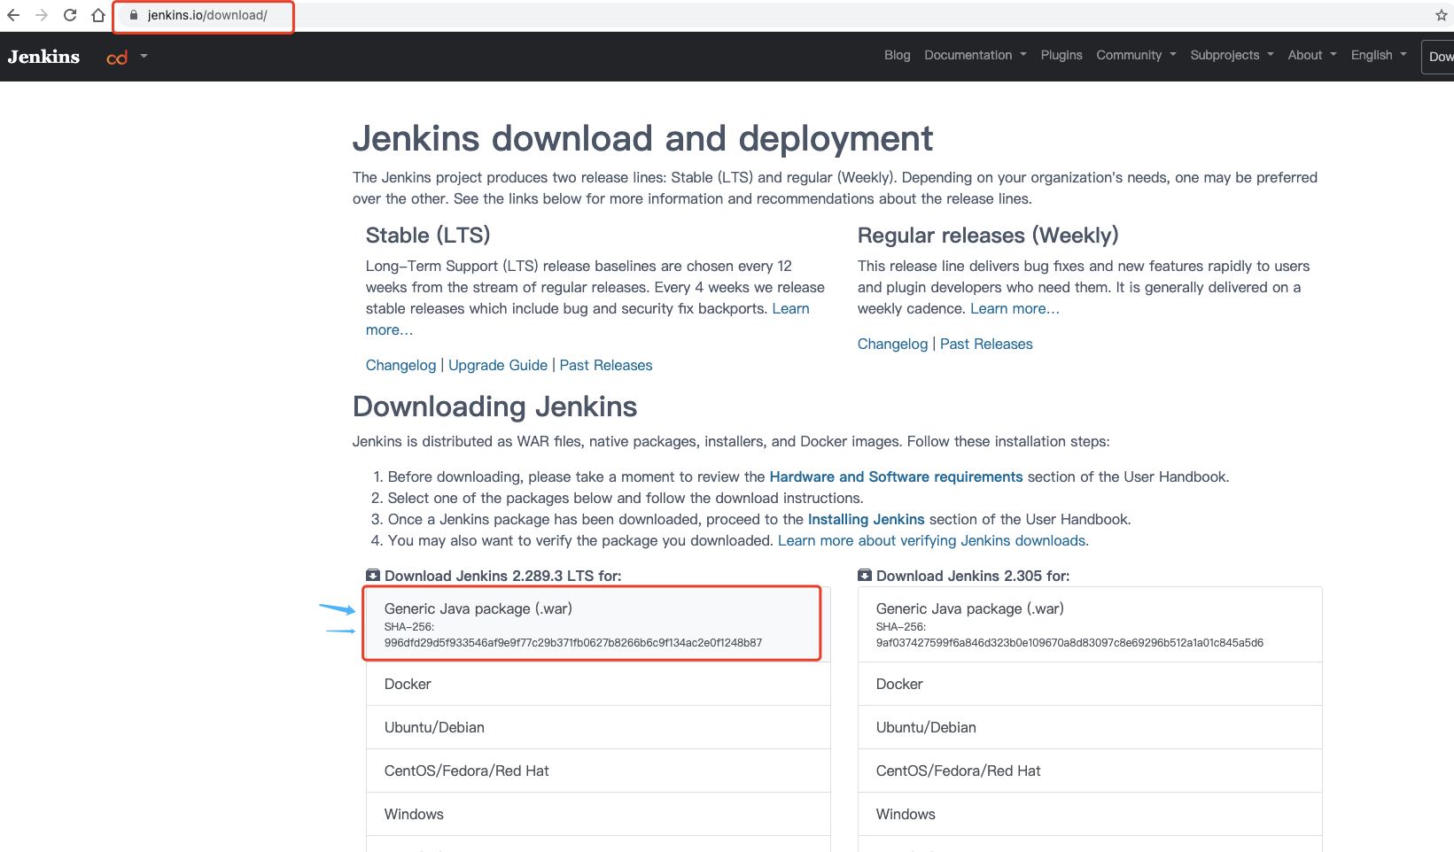
Task: Download weekly 2.305 Generic Java package (.war)
Action: coord(1090,624)
